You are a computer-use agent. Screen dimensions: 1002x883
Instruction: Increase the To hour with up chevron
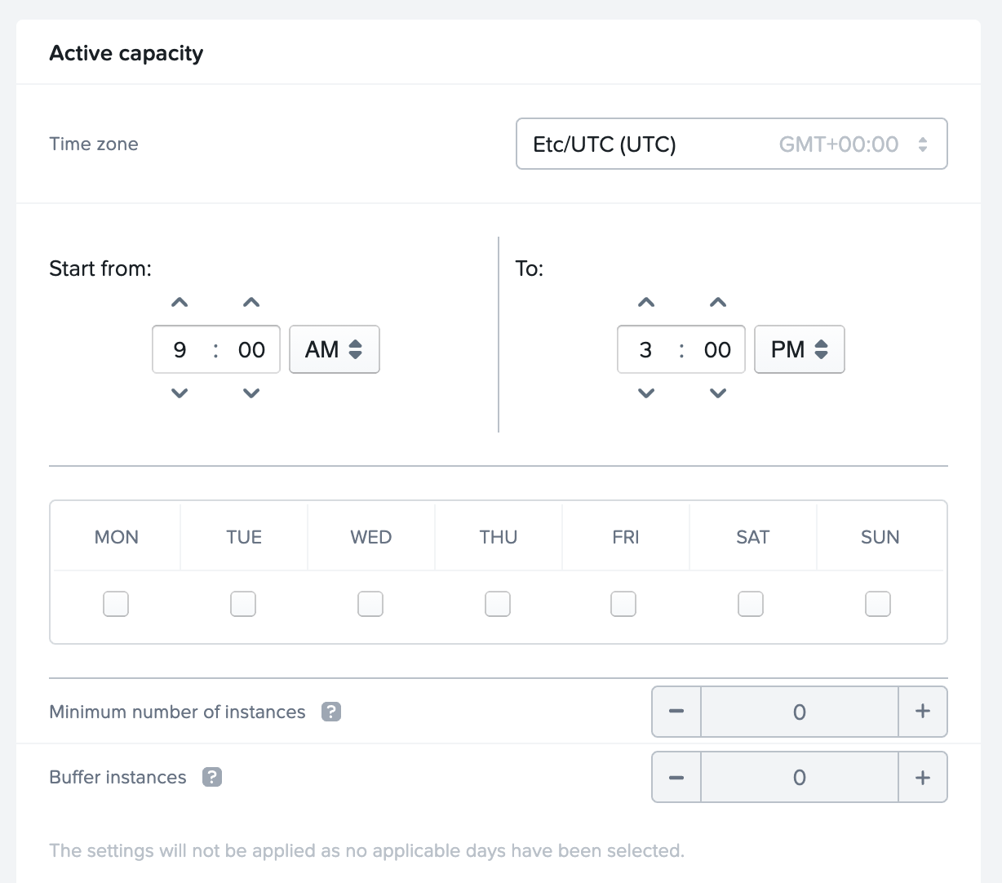click(646, 303)
